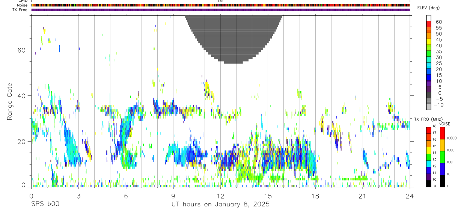Select the blue segment of NOISE color bar
The width and height of the screenshot is (461, 212).
pos(442,169)
